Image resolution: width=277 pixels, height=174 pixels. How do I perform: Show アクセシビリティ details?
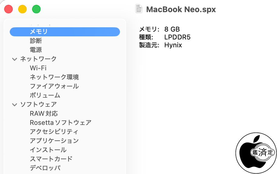[54, 132]
